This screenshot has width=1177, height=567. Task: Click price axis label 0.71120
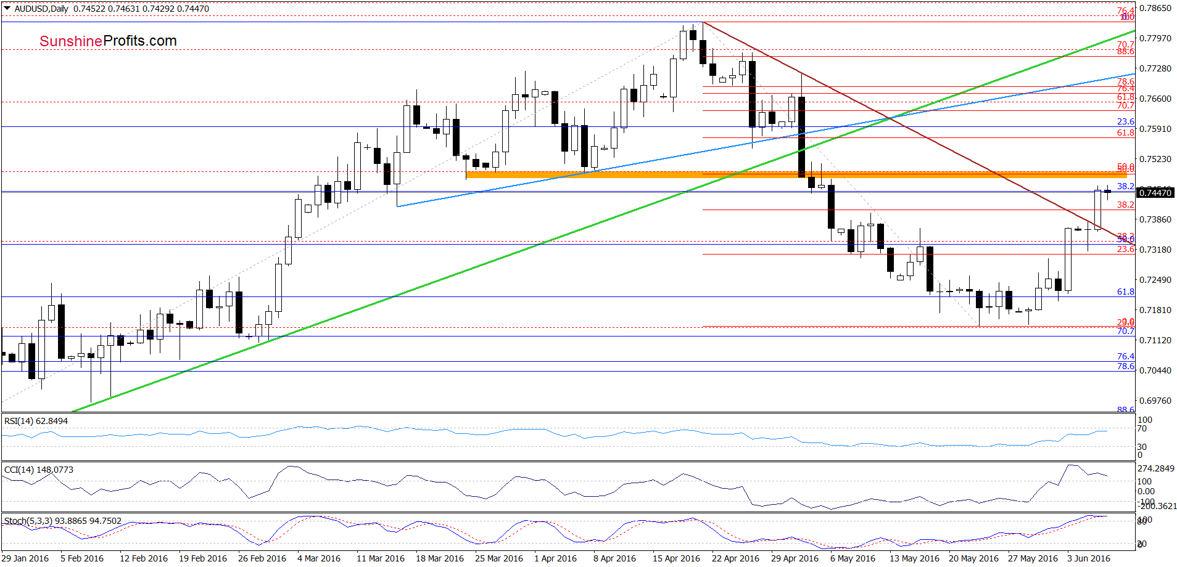(x=1155, y=340)
